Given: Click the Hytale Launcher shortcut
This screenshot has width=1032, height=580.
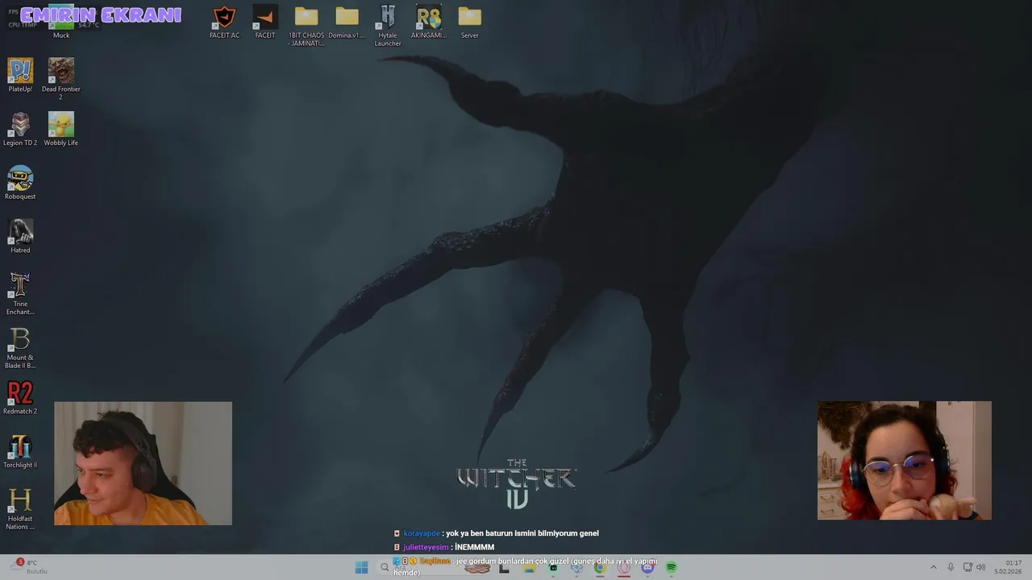Looking at the screenshot, I should click(388, 26).
